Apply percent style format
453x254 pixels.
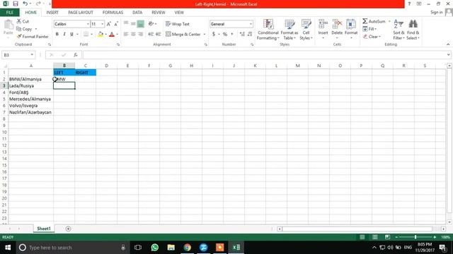click(225, 35)
